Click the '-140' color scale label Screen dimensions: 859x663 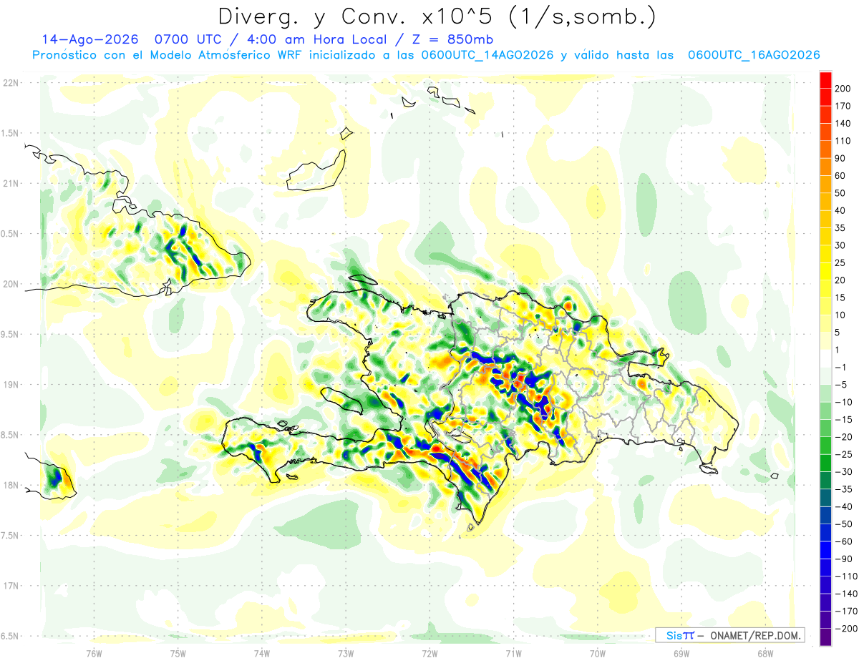[x=847, y=594]
